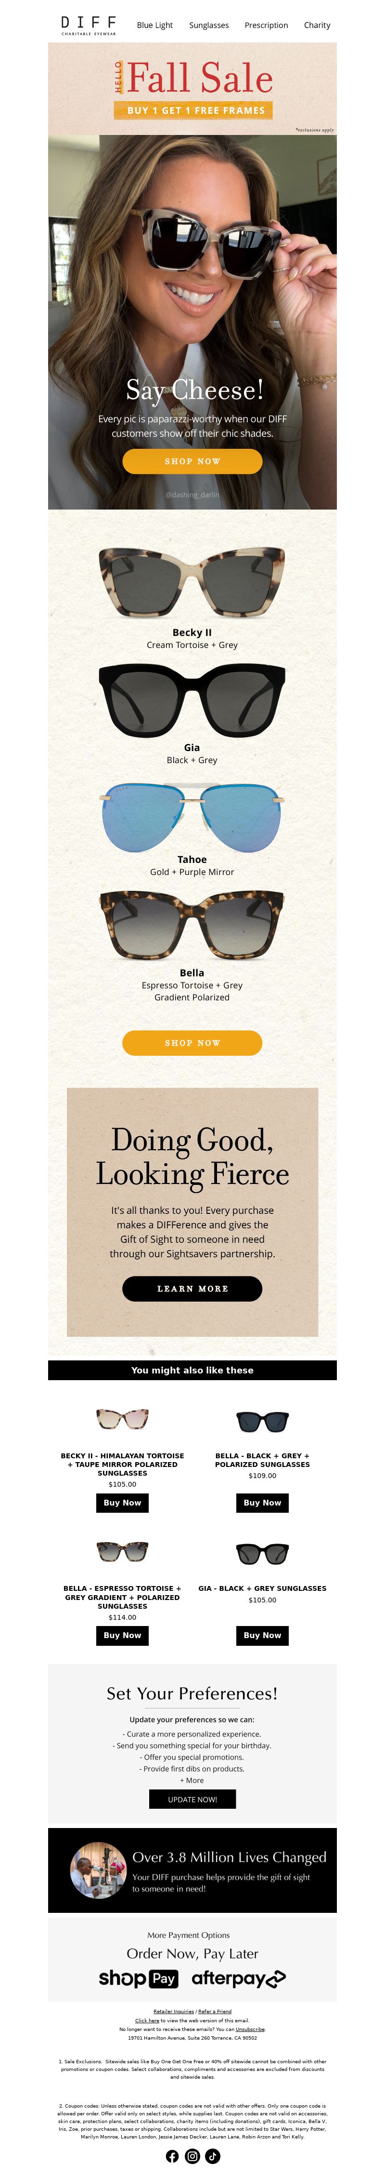This screenshot has width=385, height=2178.
Task: Click the Update Now preferences button
Action: click(x=192, y=1799)
